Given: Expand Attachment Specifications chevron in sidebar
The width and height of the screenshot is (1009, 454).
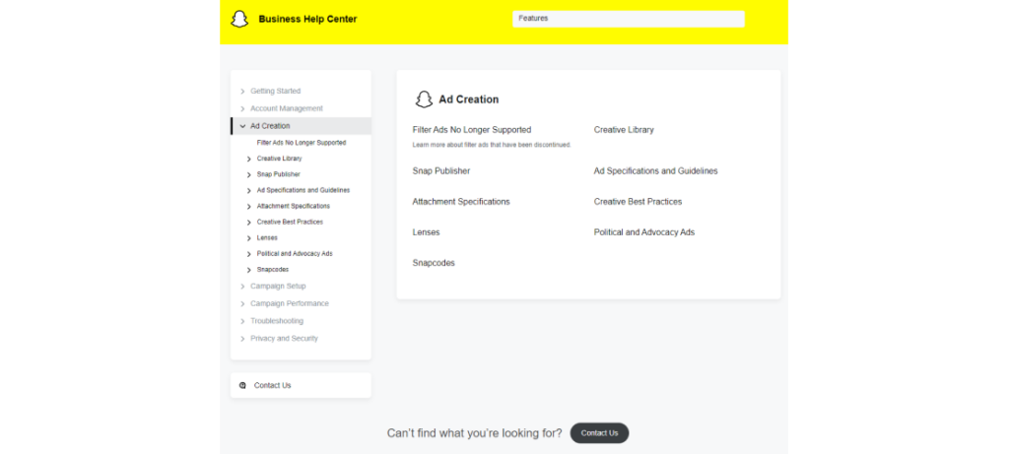Looking at the screenshot, I should 249,207.
